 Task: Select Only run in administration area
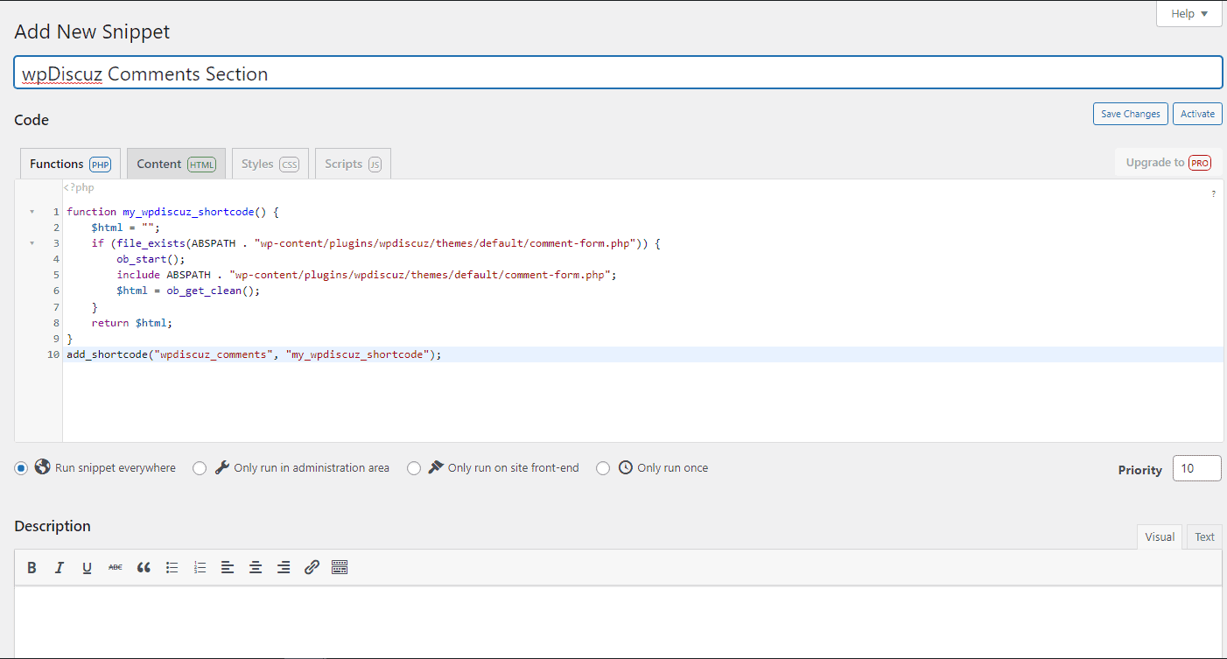pyautogui.click(x=200, y=468)
